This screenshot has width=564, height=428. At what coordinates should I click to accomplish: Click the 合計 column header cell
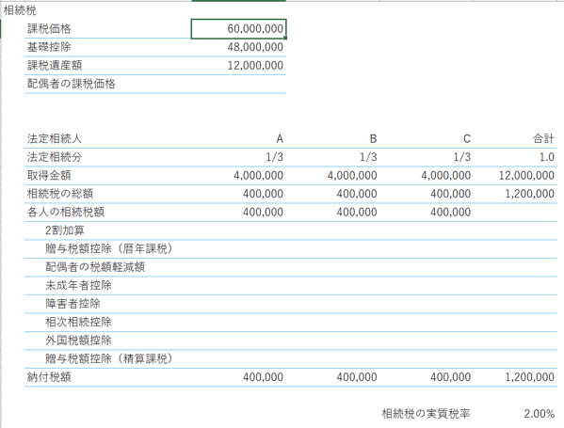coord(515,138)
